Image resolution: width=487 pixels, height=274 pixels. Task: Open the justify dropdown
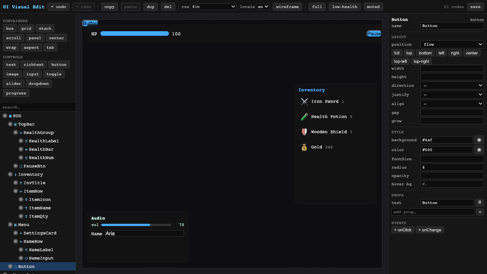click(452, 95)
